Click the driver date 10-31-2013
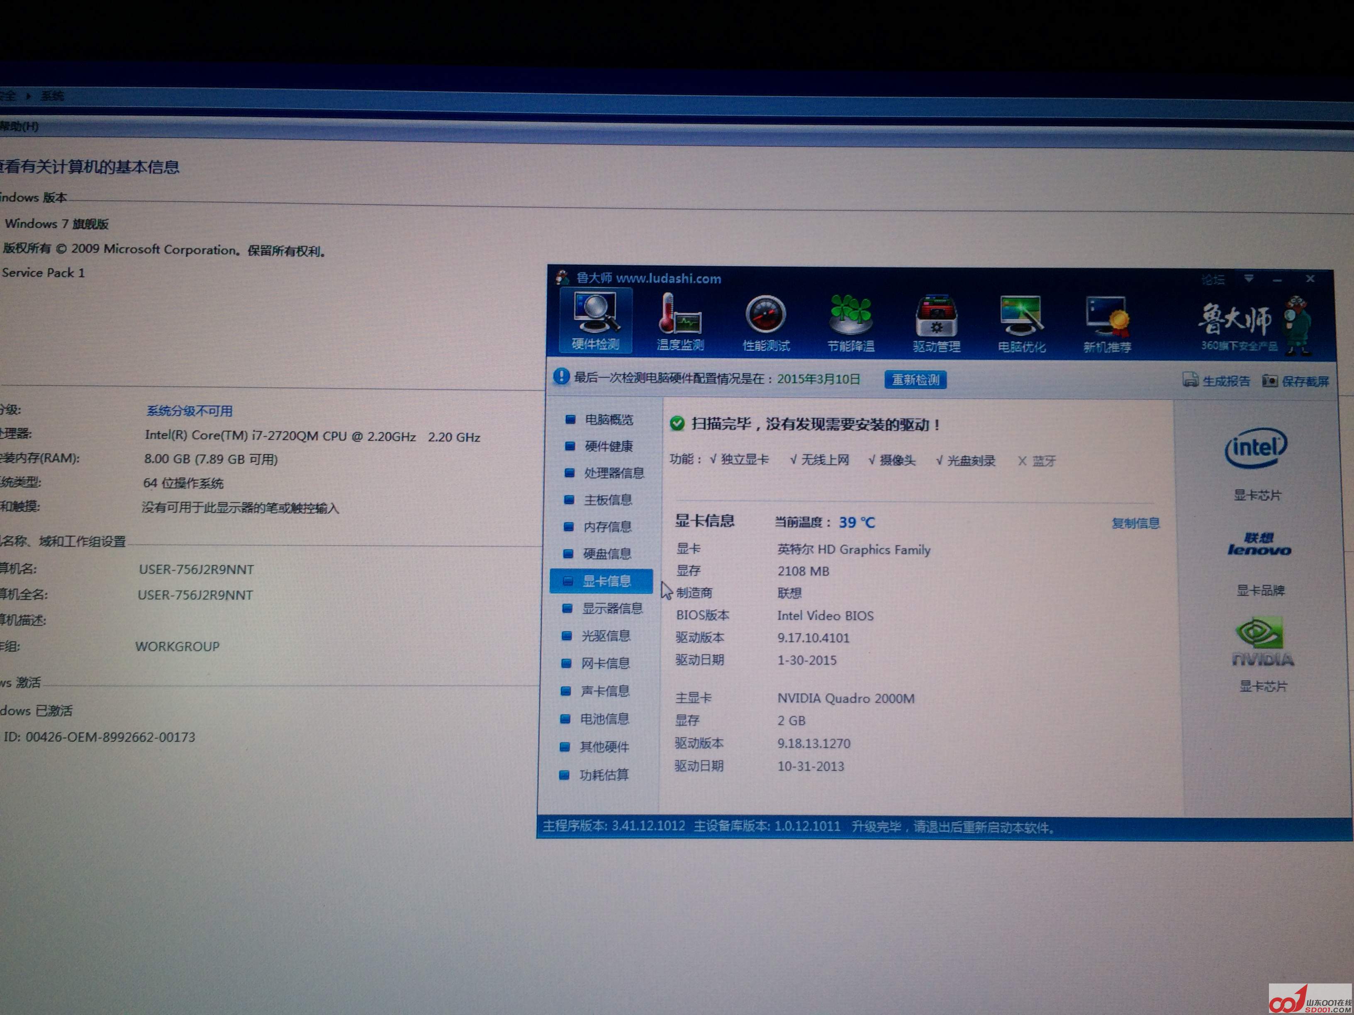This screenshot has height=1015, width=1354. pyautogui.click(x=811, y=766)
